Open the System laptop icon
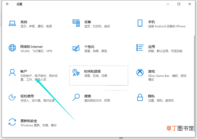The image size is (197, 139). (x=12, y=23)
